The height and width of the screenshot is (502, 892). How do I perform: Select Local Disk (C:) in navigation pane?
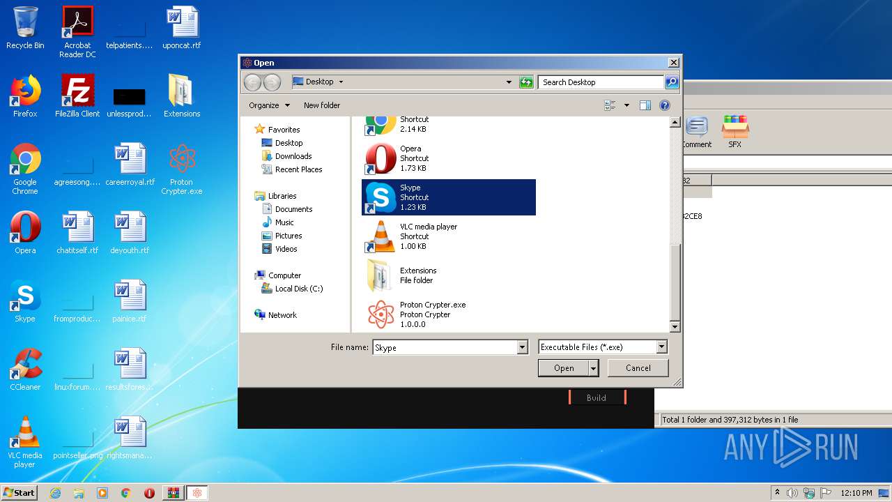[298, 289]
